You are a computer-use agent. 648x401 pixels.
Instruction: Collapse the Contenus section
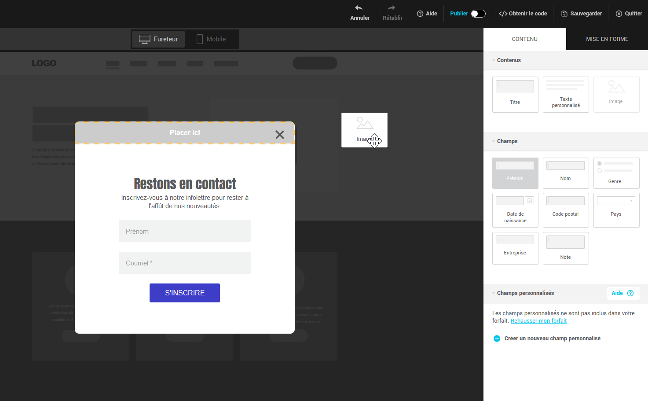point(494,60)
